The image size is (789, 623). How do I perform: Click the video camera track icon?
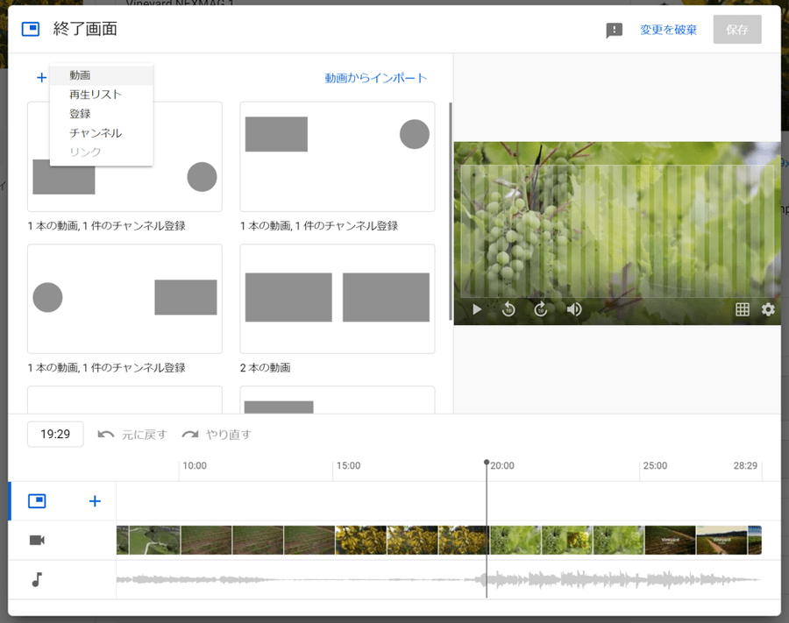point(37,540)
